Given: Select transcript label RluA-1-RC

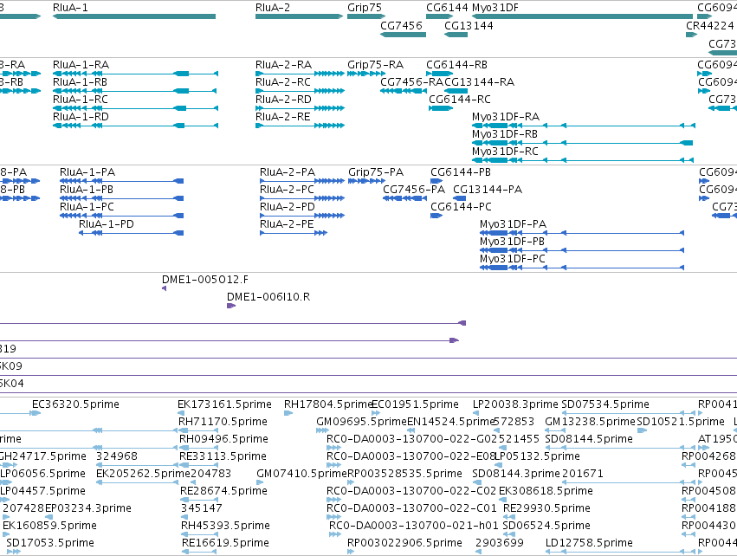Looking at the screenshot, I should [81, 100].
